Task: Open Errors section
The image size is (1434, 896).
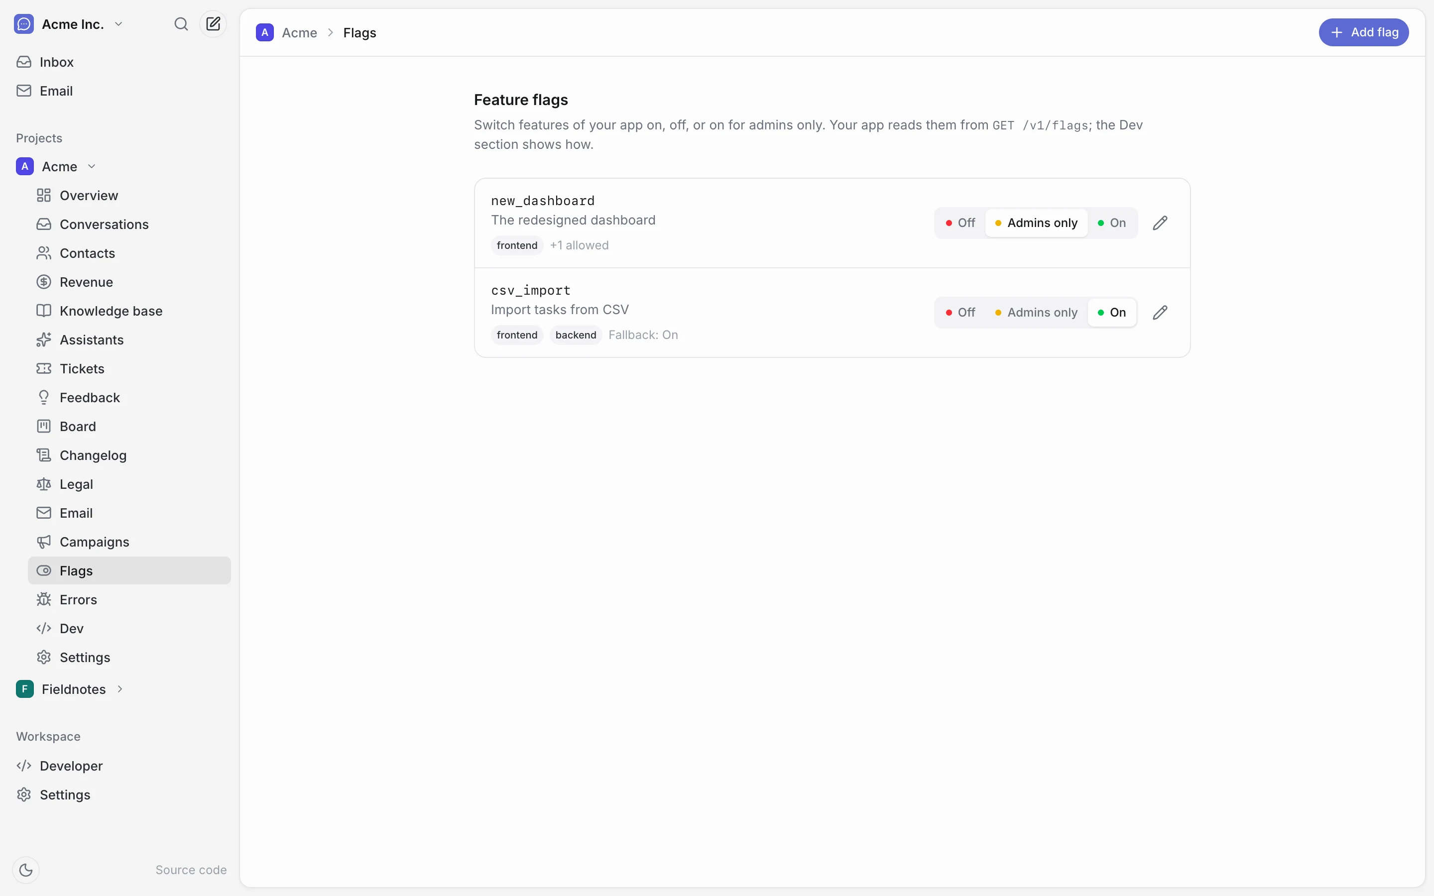Action: pyautogui.click(x=129, y=599)
